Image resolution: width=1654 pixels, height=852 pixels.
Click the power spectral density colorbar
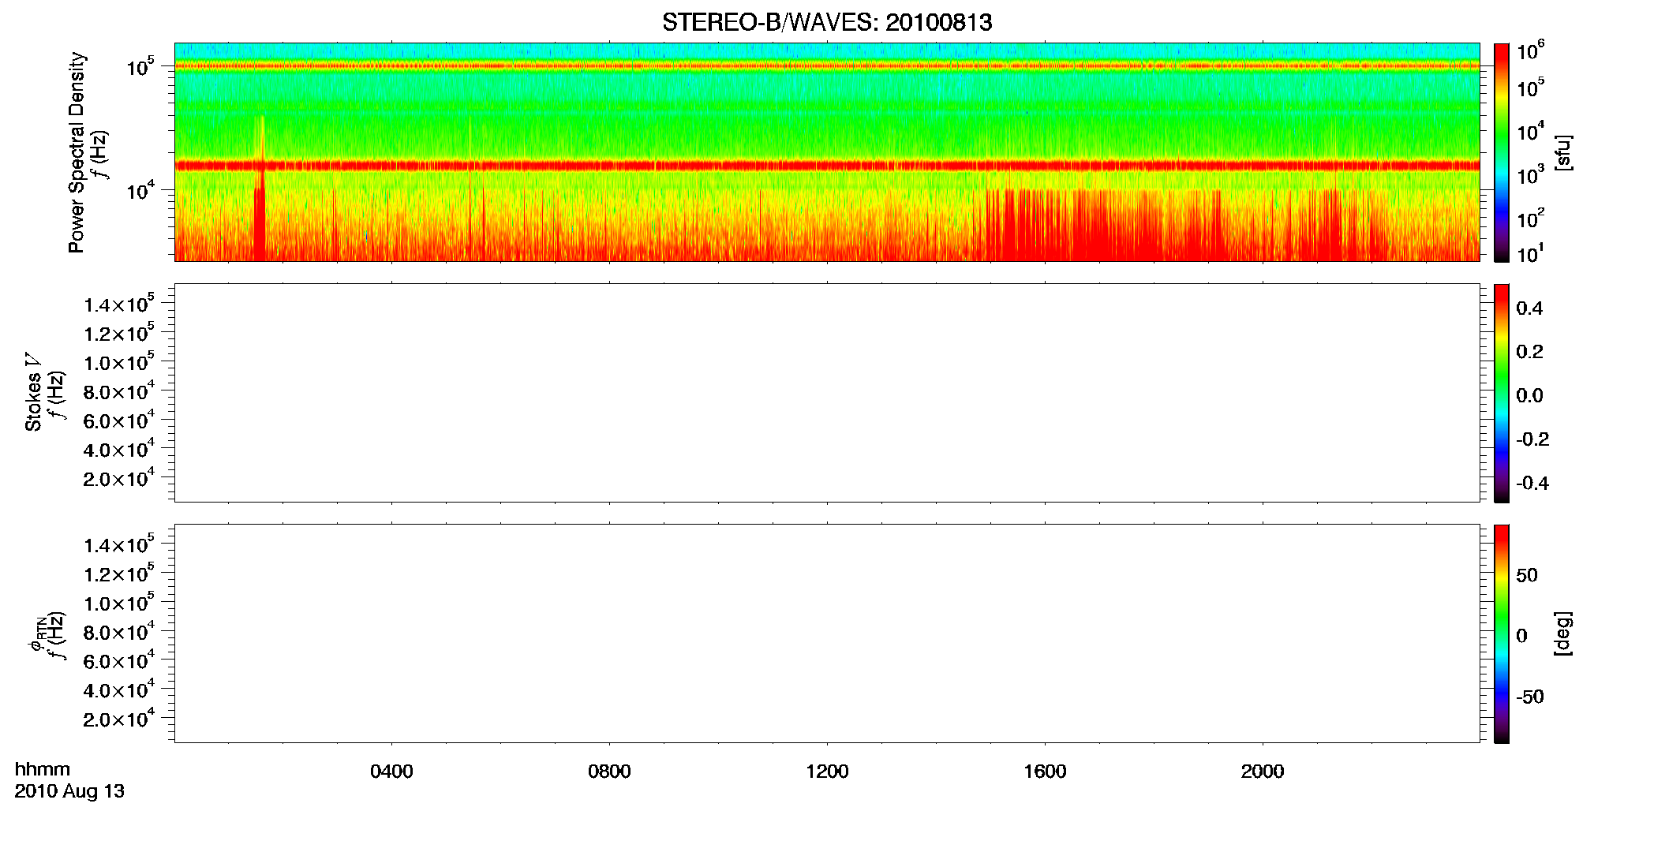point(1501,152)
